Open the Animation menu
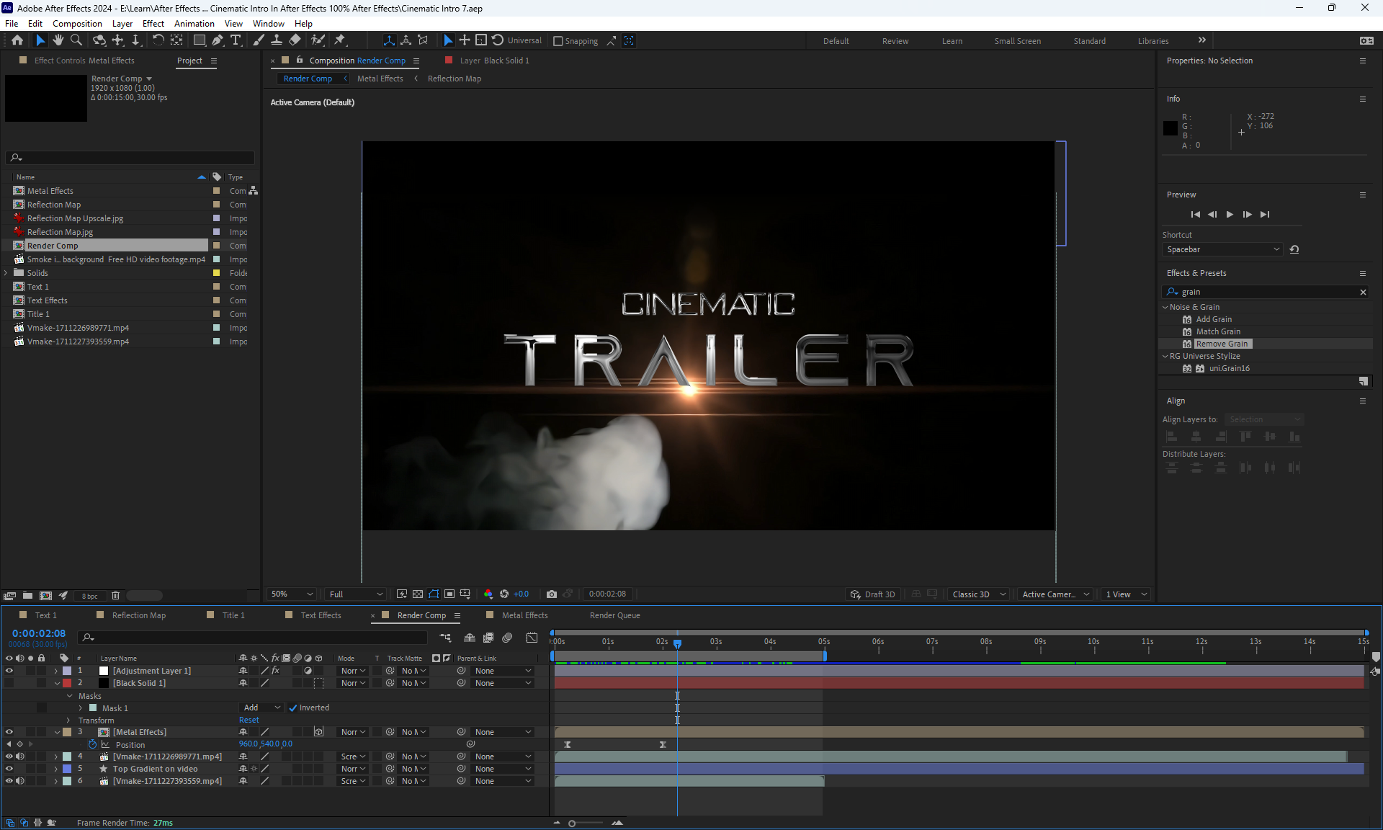The width and height of the screenshot is (1383, 830). click(x=194, y=23)
